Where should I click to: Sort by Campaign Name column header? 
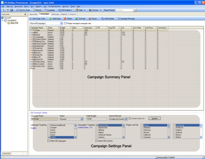tap(38, 28)
